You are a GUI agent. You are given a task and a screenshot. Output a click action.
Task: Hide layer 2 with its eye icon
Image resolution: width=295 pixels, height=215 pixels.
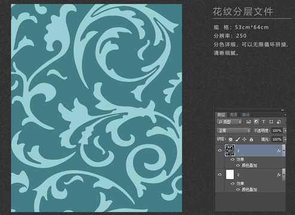point(220,174)
